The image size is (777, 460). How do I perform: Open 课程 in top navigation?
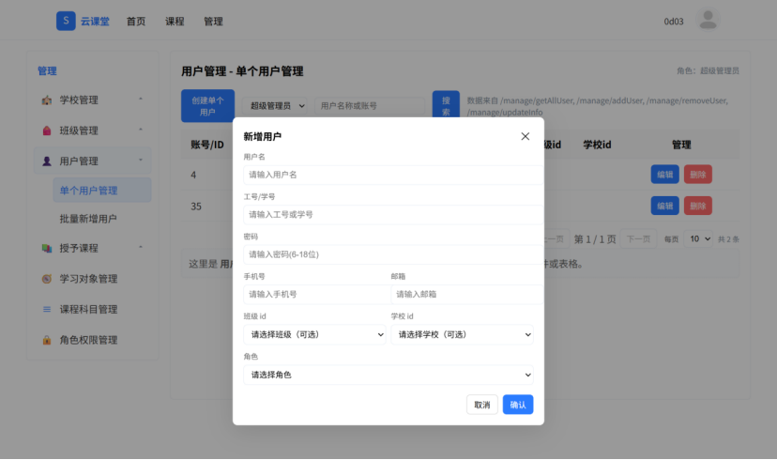(175, 22)
